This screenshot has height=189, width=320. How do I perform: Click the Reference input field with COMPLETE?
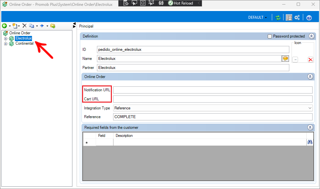coord(213,117)
